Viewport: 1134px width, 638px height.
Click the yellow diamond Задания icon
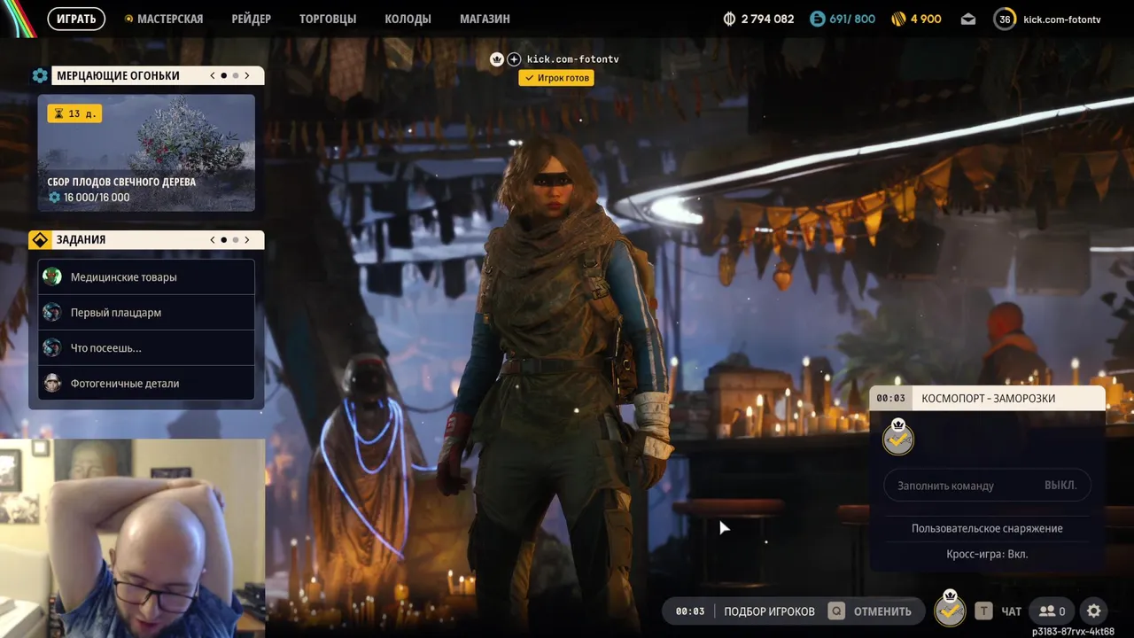(x=40, y=240)
